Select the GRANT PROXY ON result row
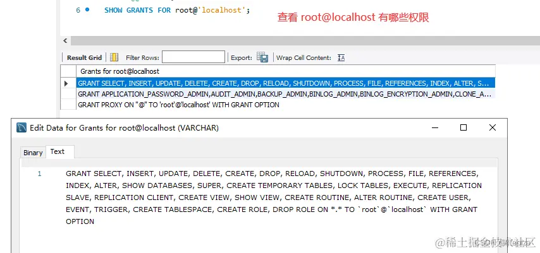Viewport: 540px width, 253px height. point(286,105)
